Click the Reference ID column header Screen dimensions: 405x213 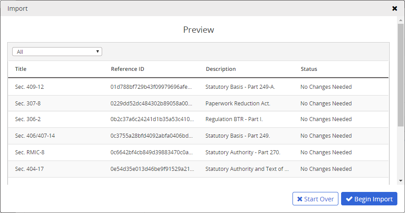(x=127, y=69)
